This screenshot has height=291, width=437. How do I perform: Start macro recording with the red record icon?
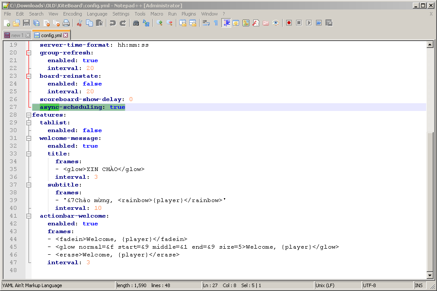289,23
